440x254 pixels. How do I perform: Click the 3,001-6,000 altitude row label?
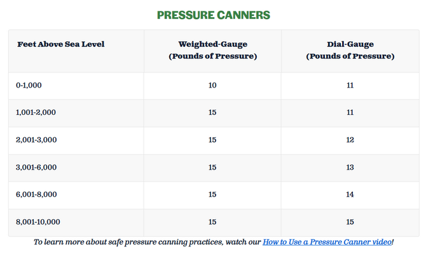pyautogui.click(x=36, y=168)
